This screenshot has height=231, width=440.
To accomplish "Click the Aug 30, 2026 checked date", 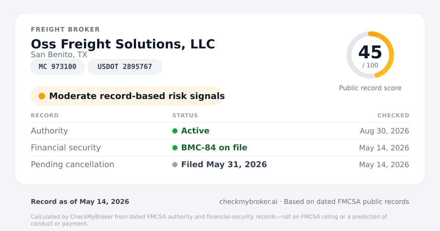I will click(x=385, y=131).
